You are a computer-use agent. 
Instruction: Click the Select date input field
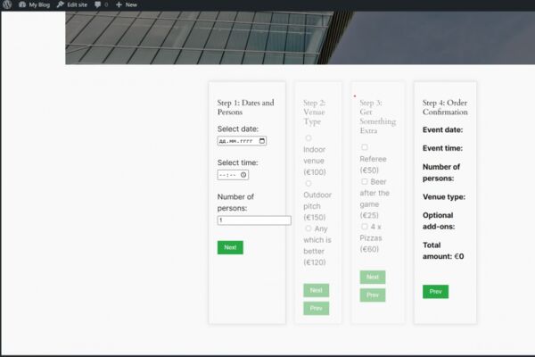tap(242, 141)
